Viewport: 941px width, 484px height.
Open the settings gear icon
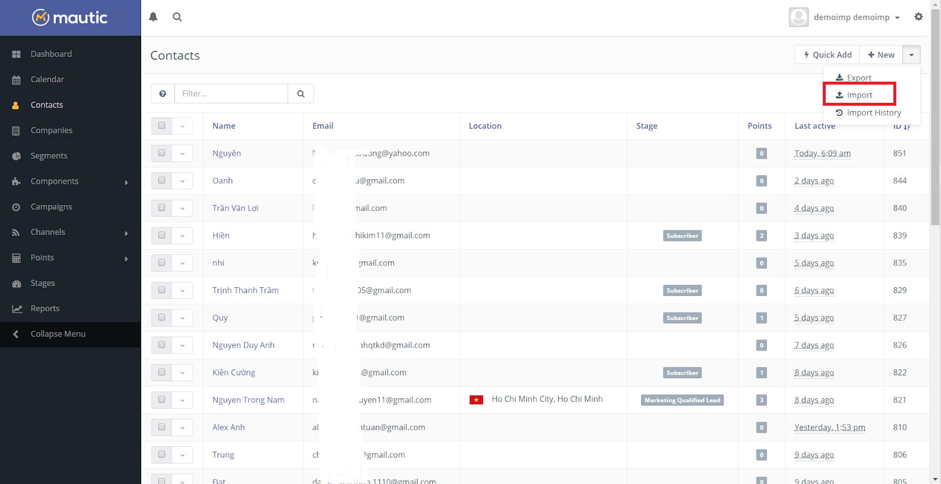(918, 17)
